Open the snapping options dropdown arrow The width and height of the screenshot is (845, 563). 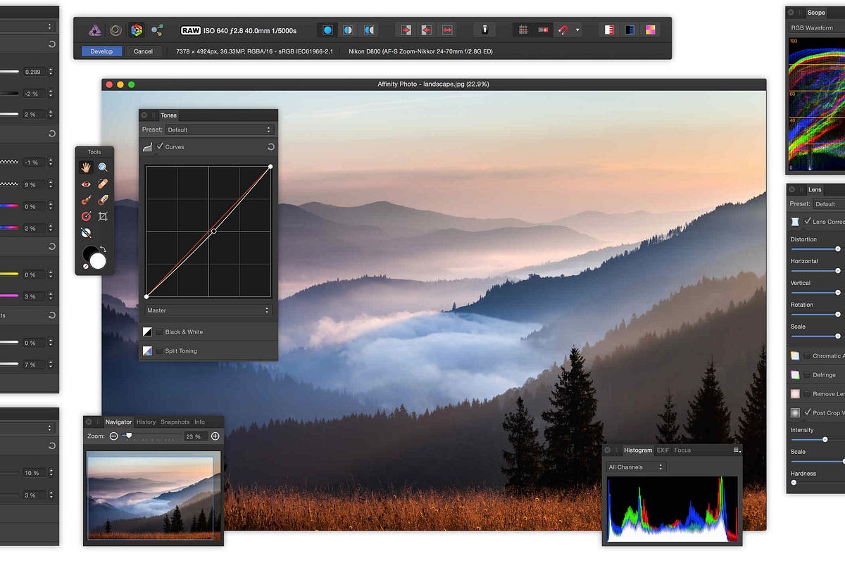[578, 30]
